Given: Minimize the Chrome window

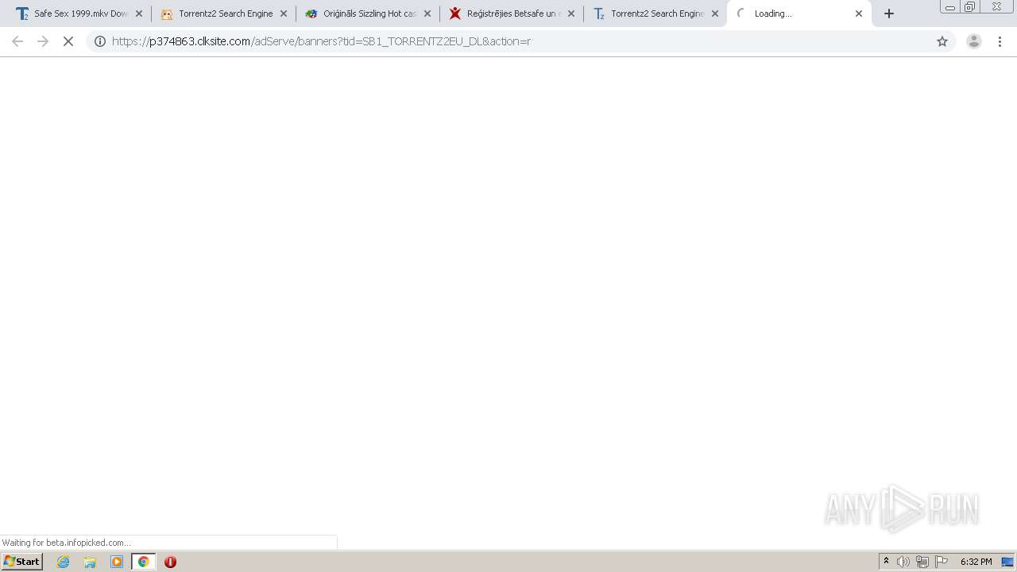Looking at the screenshot, I should [950, 7].
